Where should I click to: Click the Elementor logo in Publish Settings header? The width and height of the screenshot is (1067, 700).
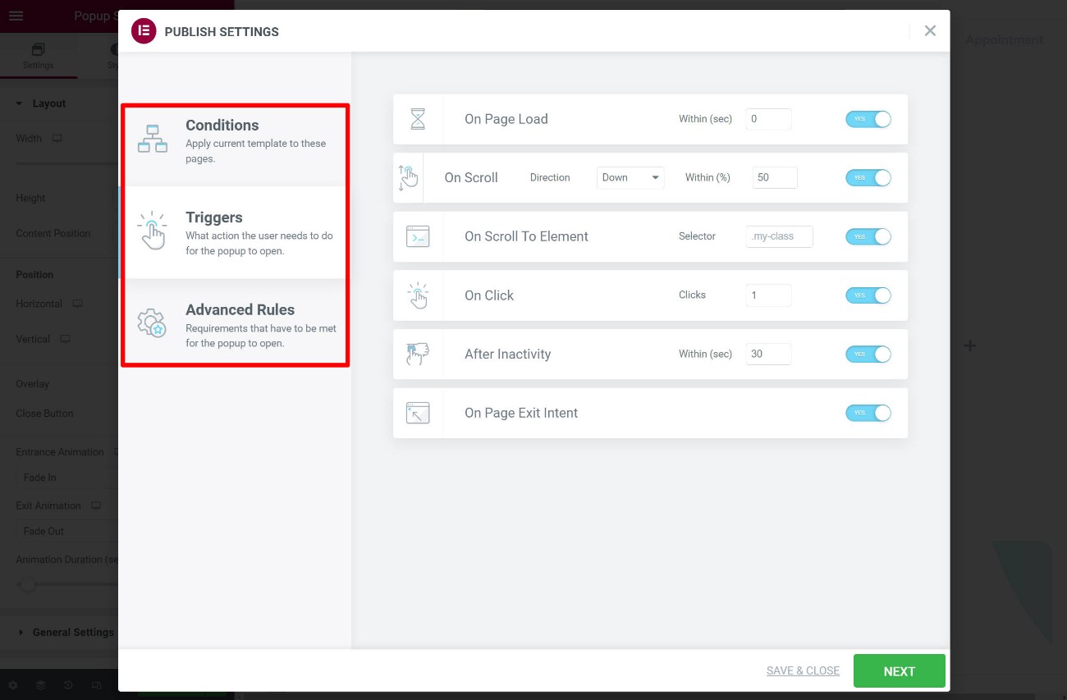coord(144,31)
